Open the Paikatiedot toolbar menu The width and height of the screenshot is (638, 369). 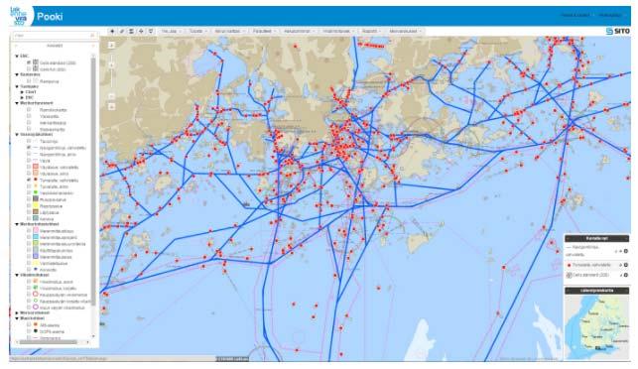(x=264, y=31)
